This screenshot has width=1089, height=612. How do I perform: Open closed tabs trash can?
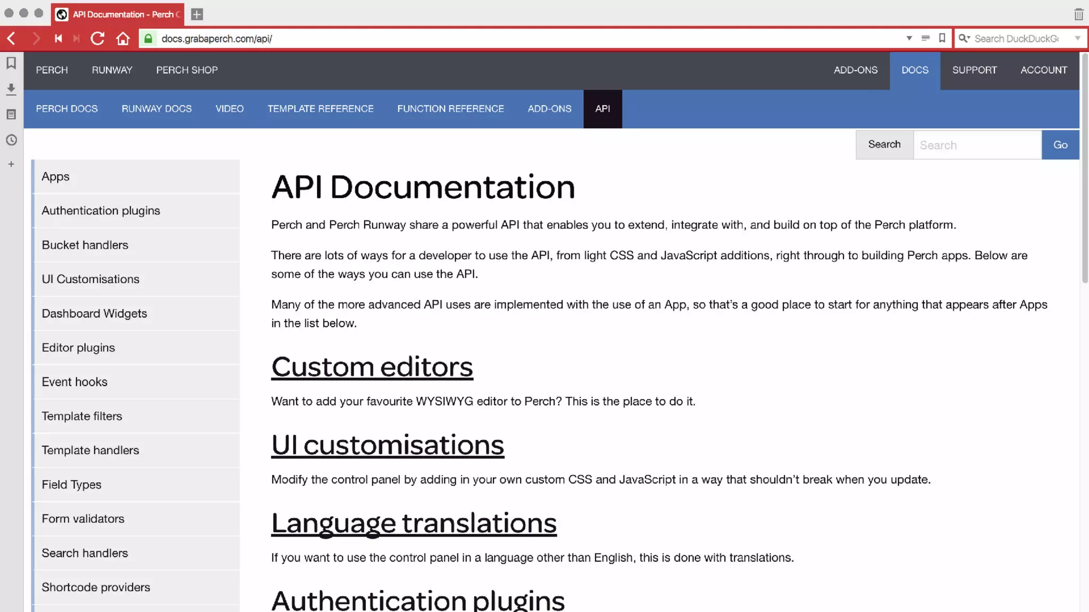click(1078, 14)
